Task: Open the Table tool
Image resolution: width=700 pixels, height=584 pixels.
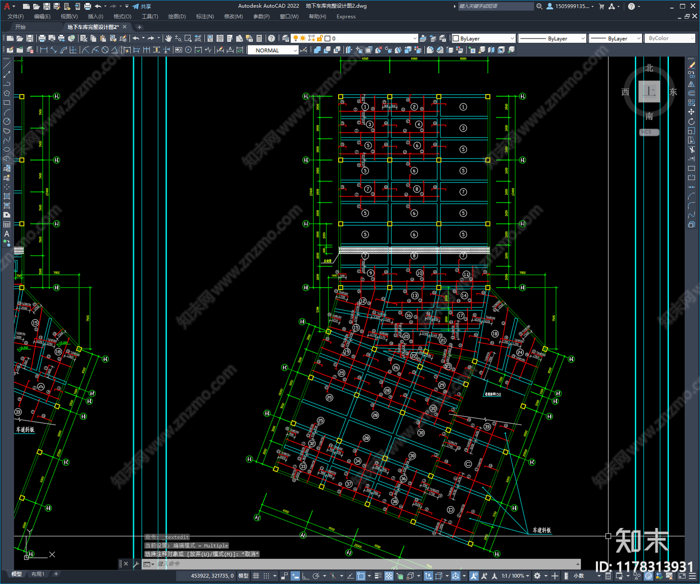Action: [7, 224]
